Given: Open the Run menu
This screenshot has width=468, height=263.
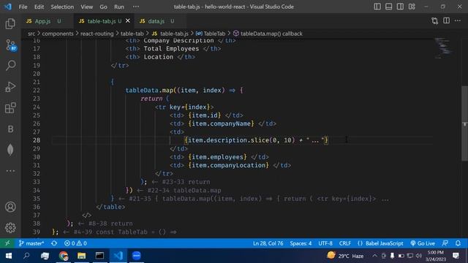Looking at the screenshot, I should tap(118, 7).
